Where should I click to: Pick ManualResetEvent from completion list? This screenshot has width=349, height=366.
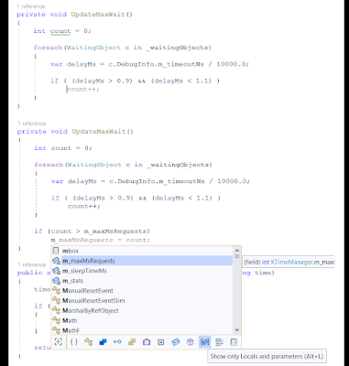[x=142, y=291]
